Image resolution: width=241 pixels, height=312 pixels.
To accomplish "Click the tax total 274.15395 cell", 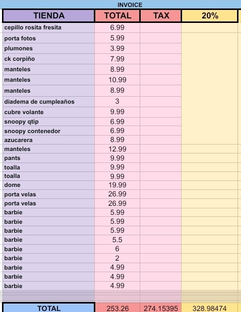I will (161, 308).
